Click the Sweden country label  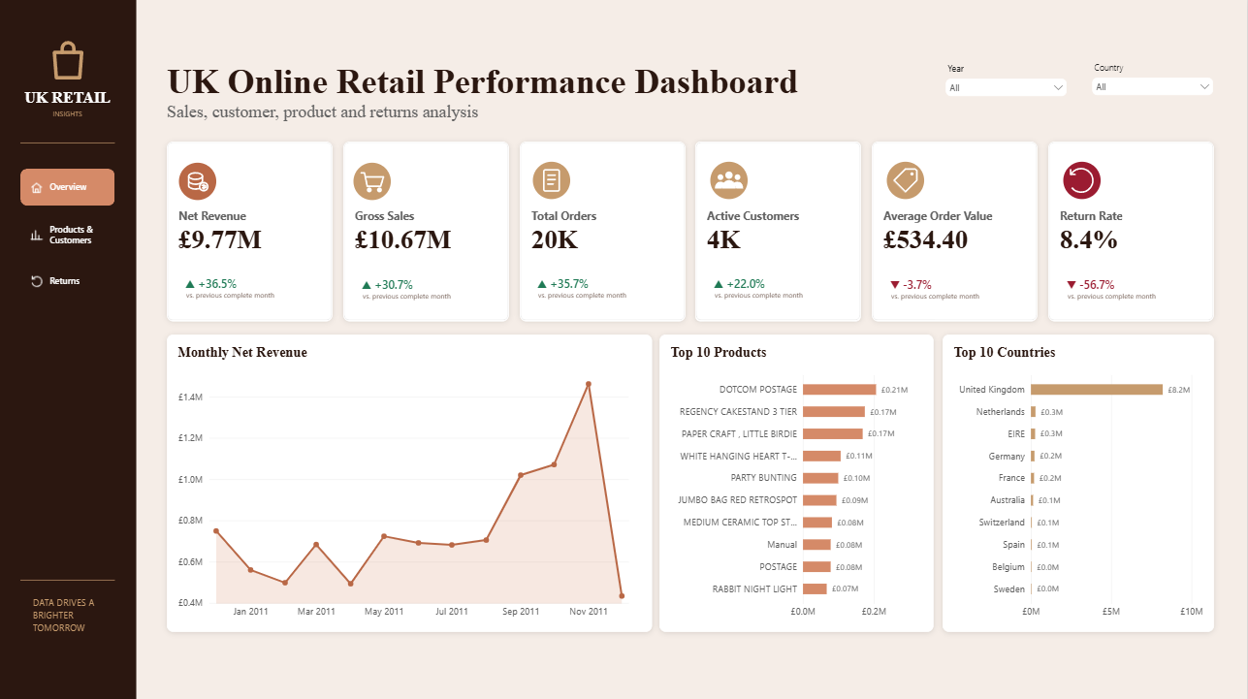point(1009,589)
